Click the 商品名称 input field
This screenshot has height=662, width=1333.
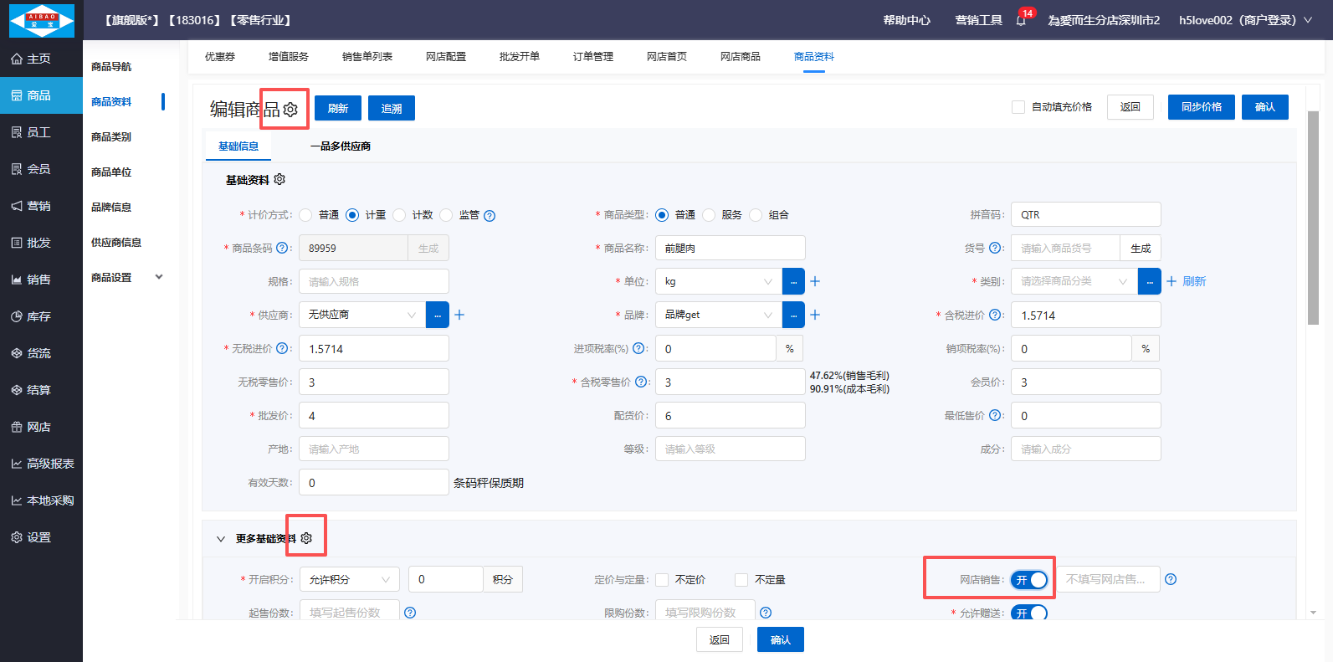730,249
